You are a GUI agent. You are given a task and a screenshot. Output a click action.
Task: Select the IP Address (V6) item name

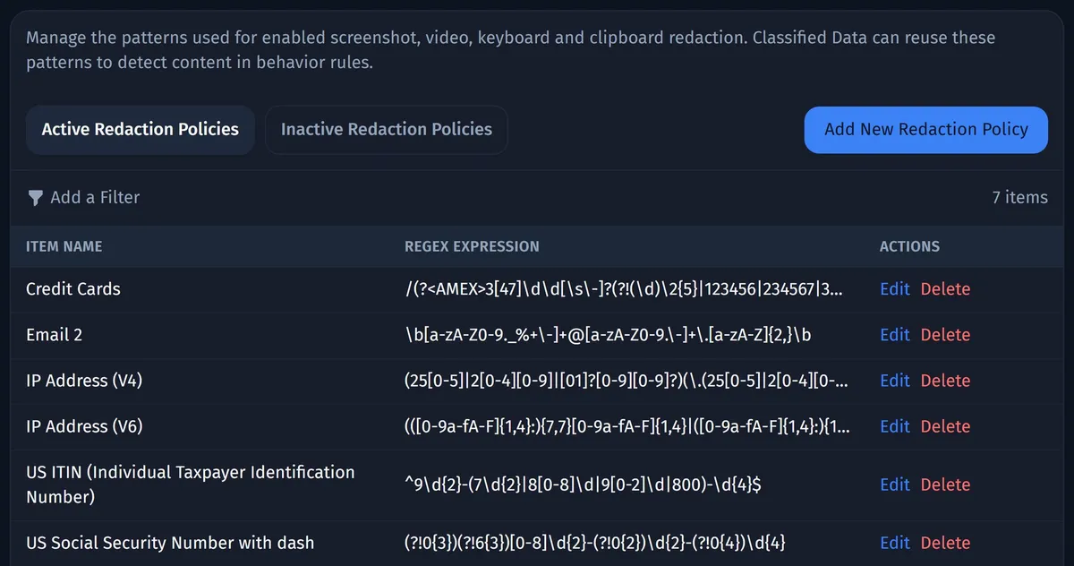click(84, 426)
